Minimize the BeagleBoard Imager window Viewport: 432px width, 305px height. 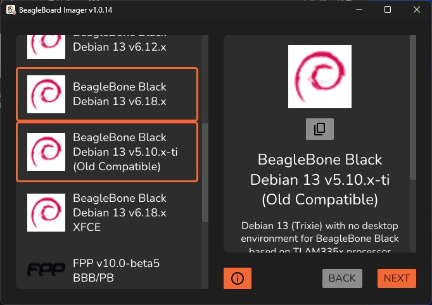click(x=359, y=9)
